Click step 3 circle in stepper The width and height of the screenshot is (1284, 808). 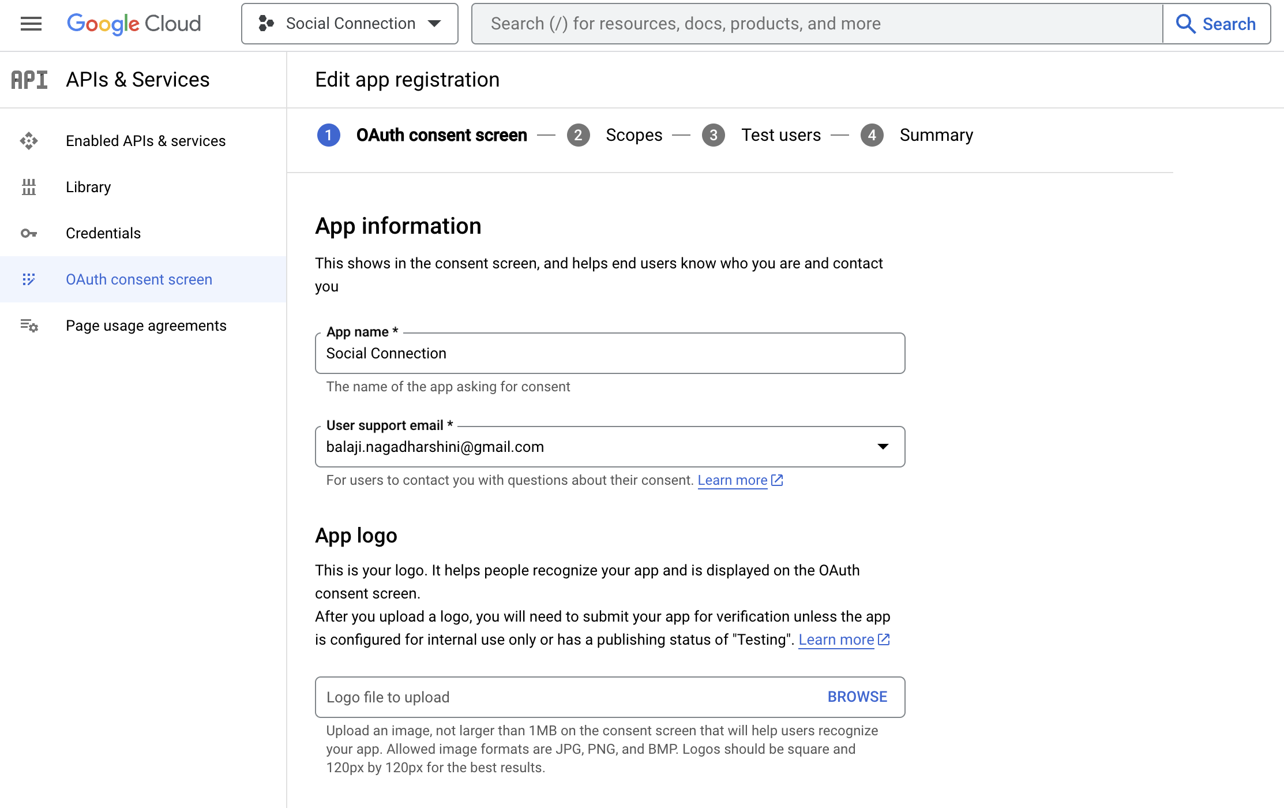pyautogui.click(x=714, y=135)
